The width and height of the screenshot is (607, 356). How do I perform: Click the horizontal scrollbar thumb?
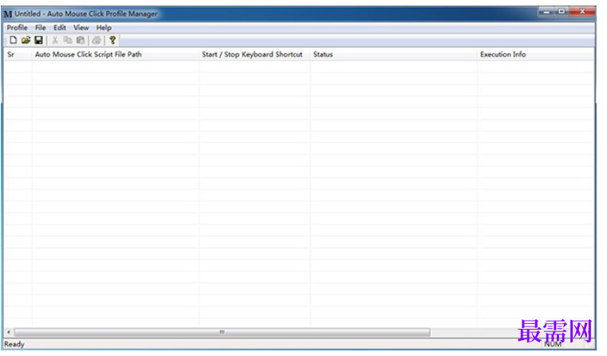(223, 332)
